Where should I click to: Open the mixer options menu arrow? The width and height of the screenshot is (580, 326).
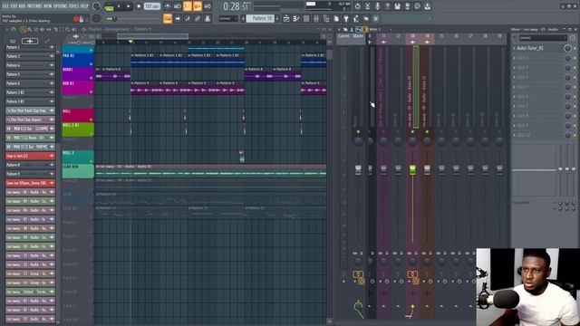(339, 29)
